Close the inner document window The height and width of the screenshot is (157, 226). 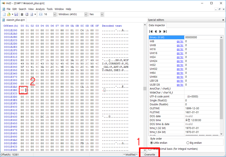223,9
